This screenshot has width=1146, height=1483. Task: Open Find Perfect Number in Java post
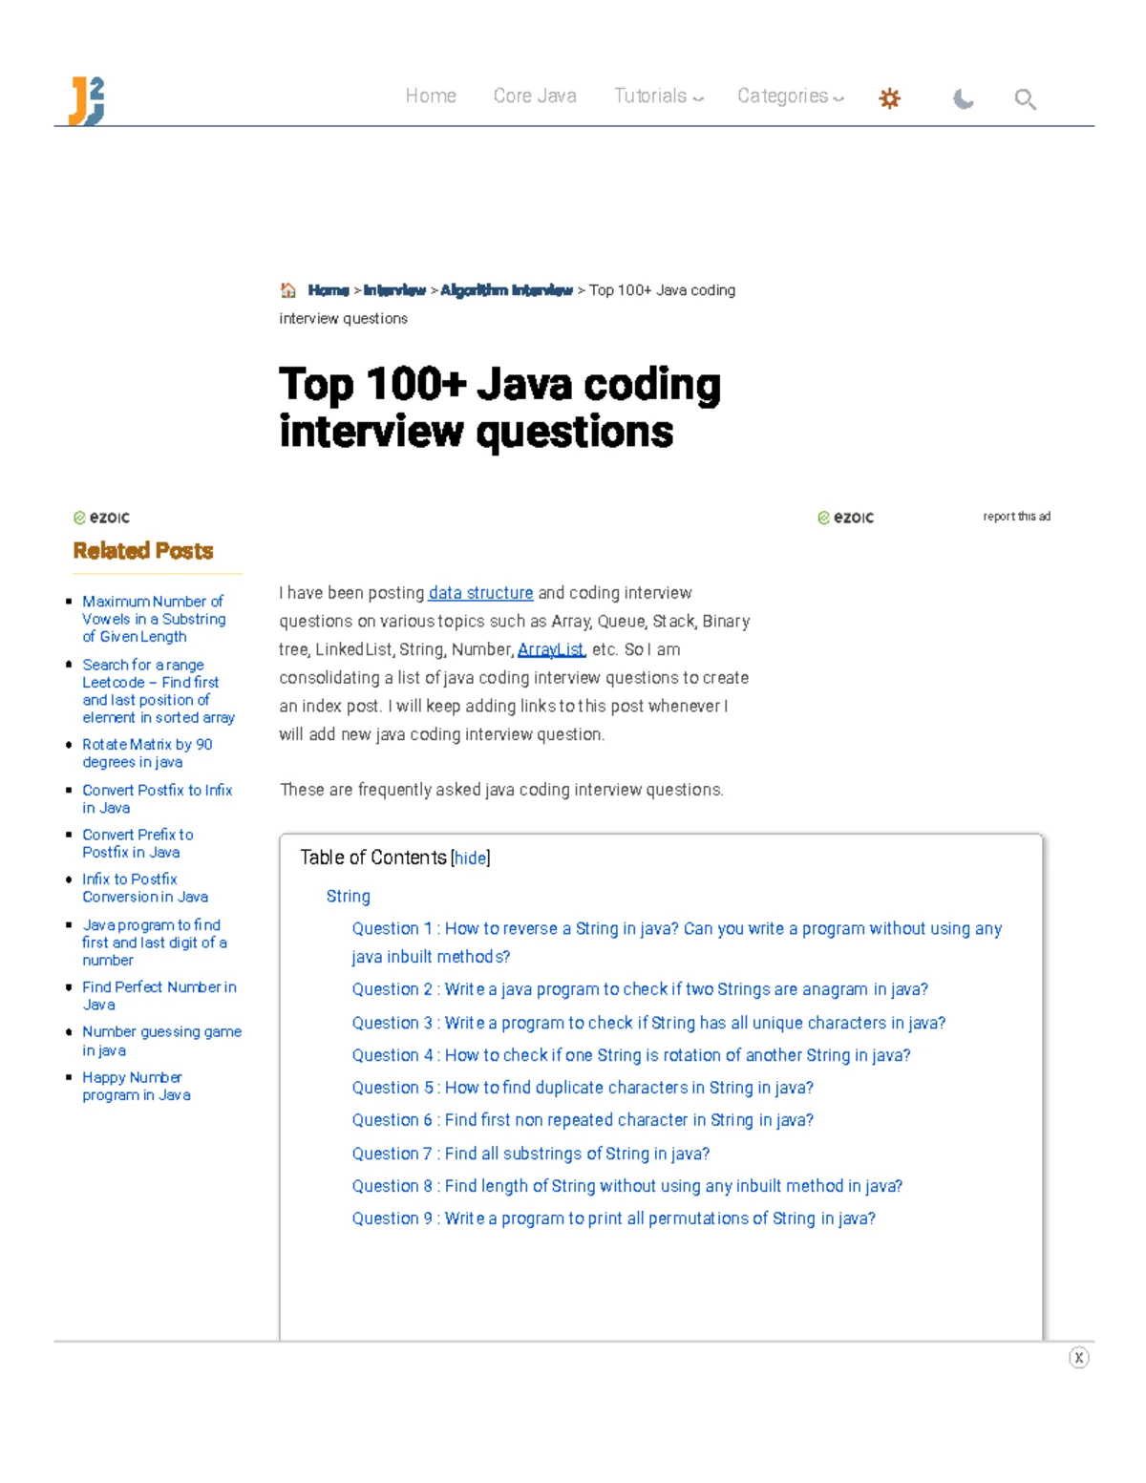click(x=159, y=995)
